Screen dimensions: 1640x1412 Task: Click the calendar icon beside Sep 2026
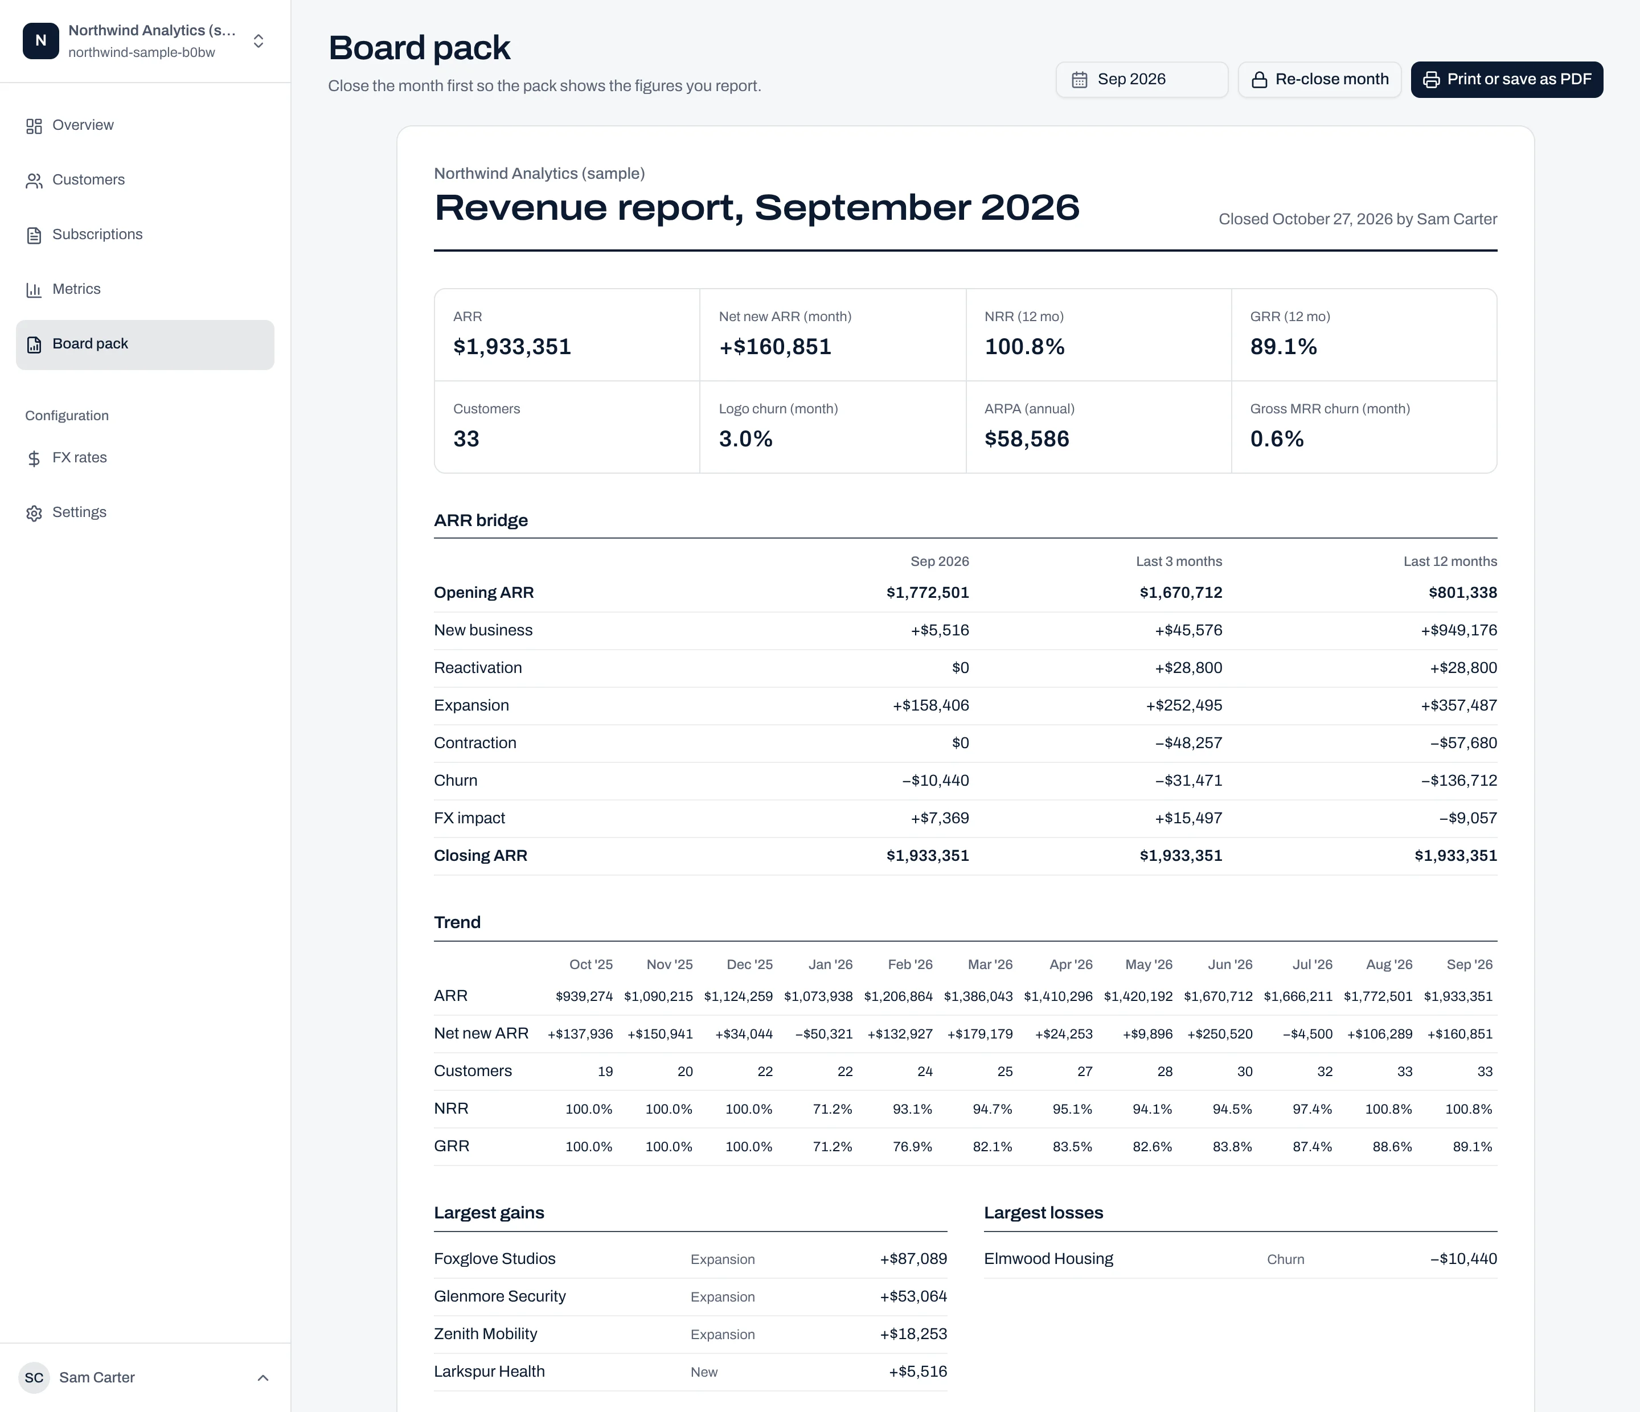click(x=1080, y=80)
